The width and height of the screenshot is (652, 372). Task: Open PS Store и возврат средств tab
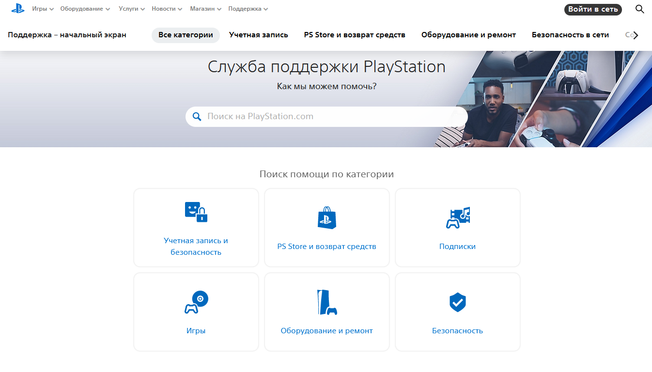click(355, 35)
